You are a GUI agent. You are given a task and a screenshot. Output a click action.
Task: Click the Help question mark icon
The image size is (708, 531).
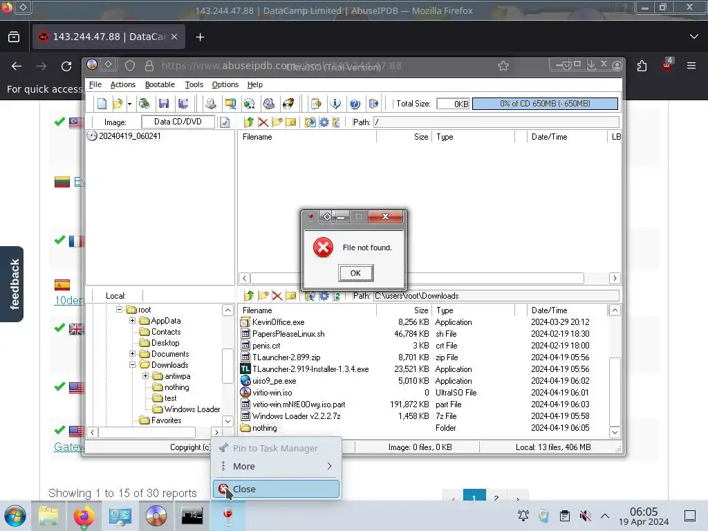tap(355, 104)
